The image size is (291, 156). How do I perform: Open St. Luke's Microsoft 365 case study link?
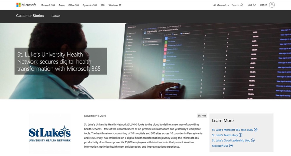click(232, 130)
